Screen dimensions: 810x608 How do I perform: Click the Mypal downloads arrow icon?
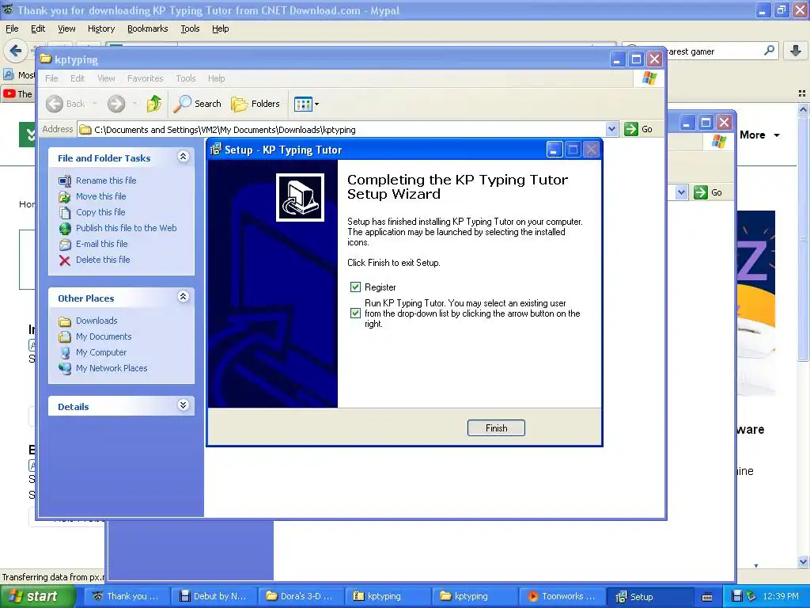796,51
